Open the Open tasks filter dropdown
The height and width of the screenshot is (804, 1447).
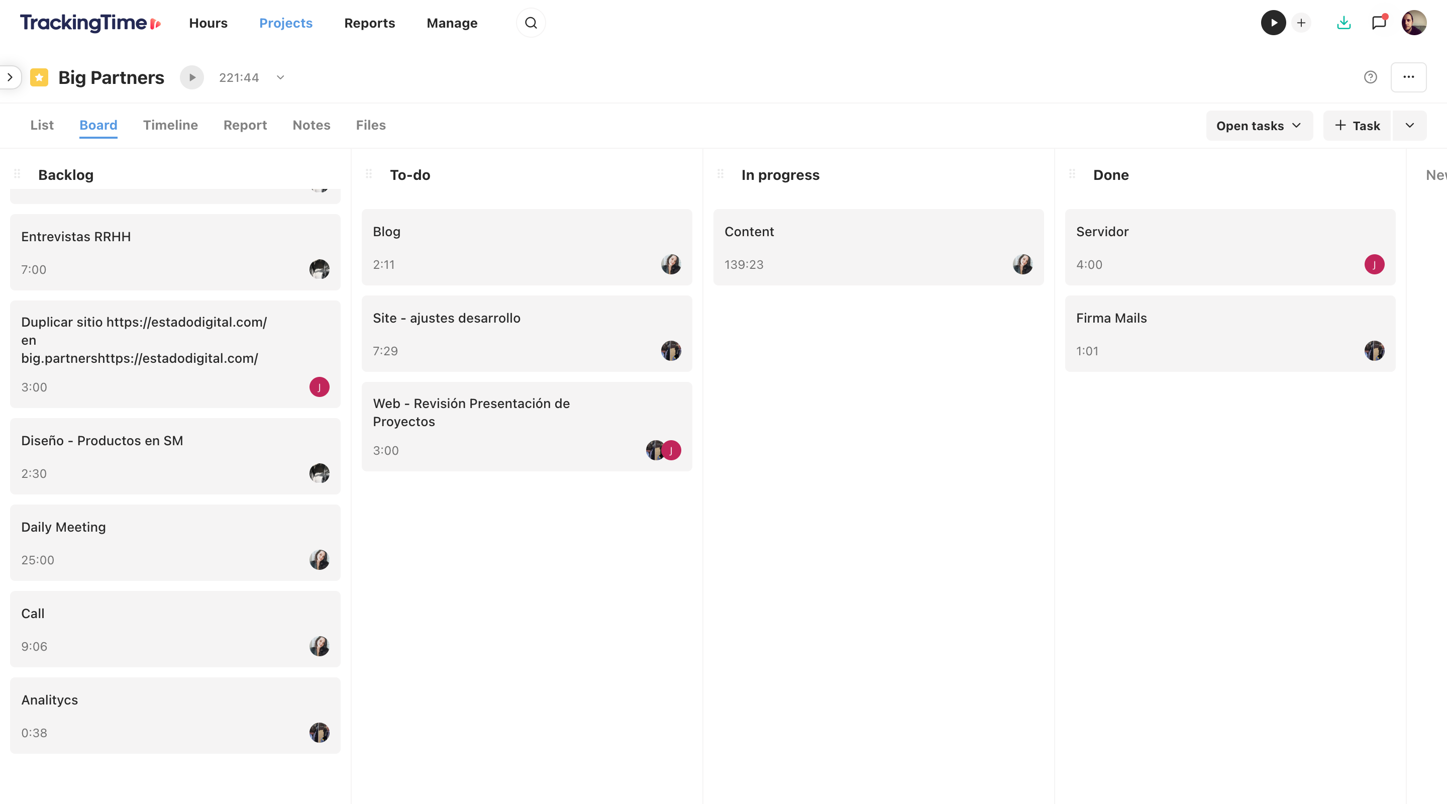coord(1260,125)
